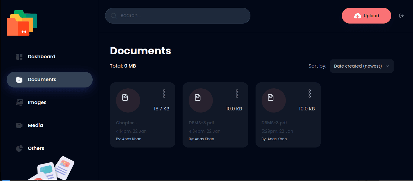This screenshot has height=181, width=413.
Task: Click the document icon of the 4:34pm DBMS-3.pdf
Action: 198,97
